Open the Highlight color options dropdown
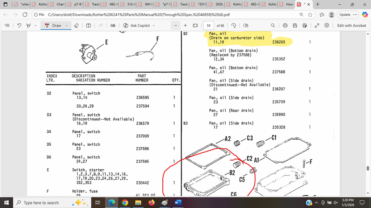 click(x=36, y=25)
